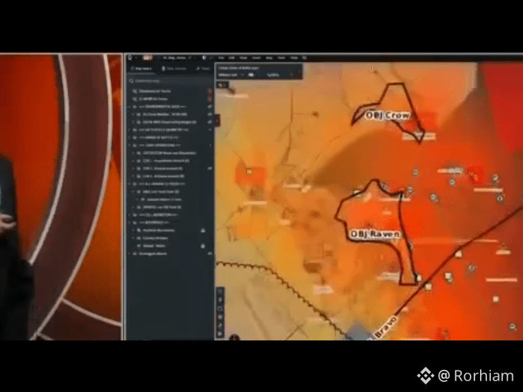The image size is (523, 392).
Task: Click lock icon on first REFERENCE child layer
Action: coord(203,230)
